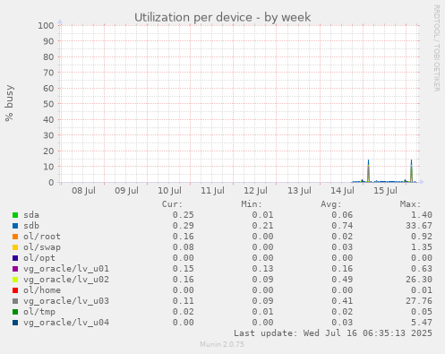Select the vg_oracle/lv_u01 legend label
Screen dimensions: 445x354
point(66,269)
